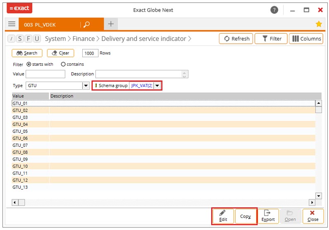Minimize the Exact Globe Next window

pyautogui.click(x=293, y=10)
